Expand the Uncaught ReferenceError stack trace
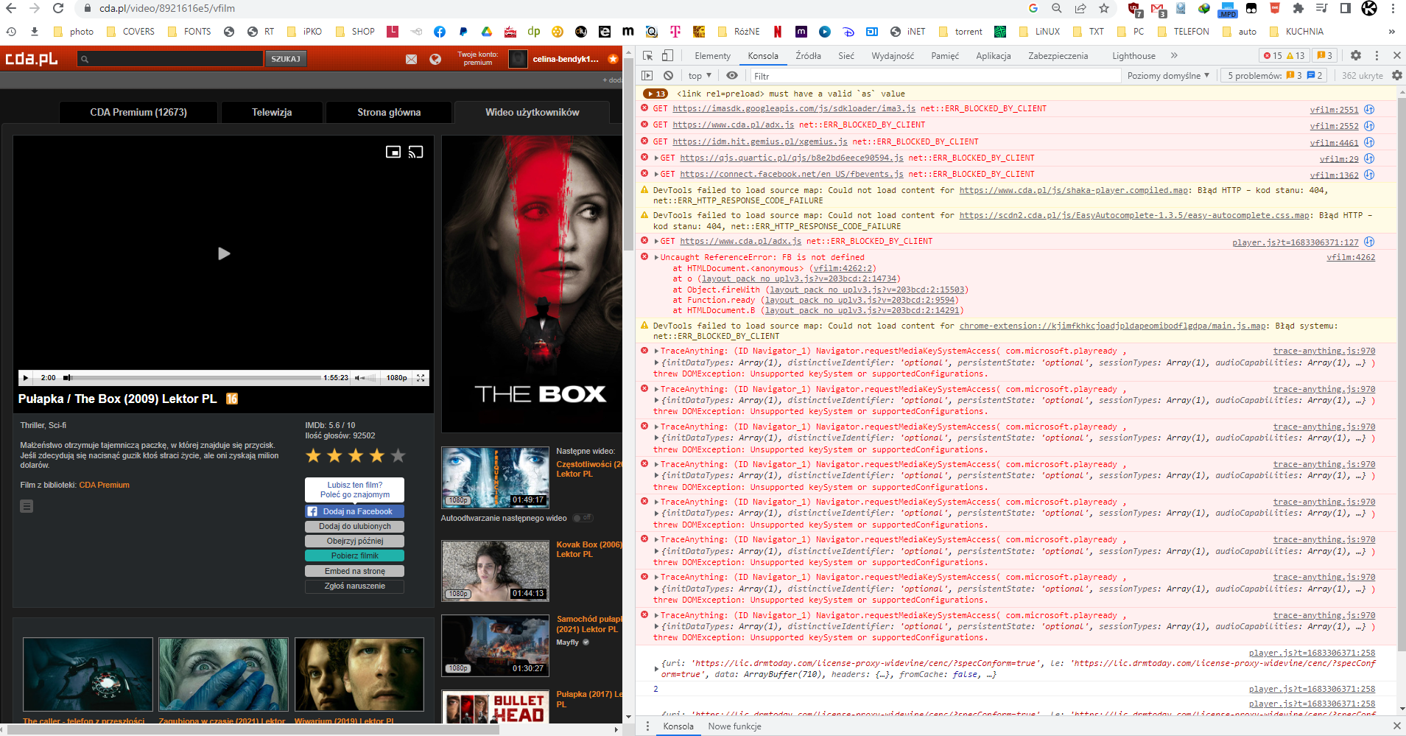 point(656,258)
